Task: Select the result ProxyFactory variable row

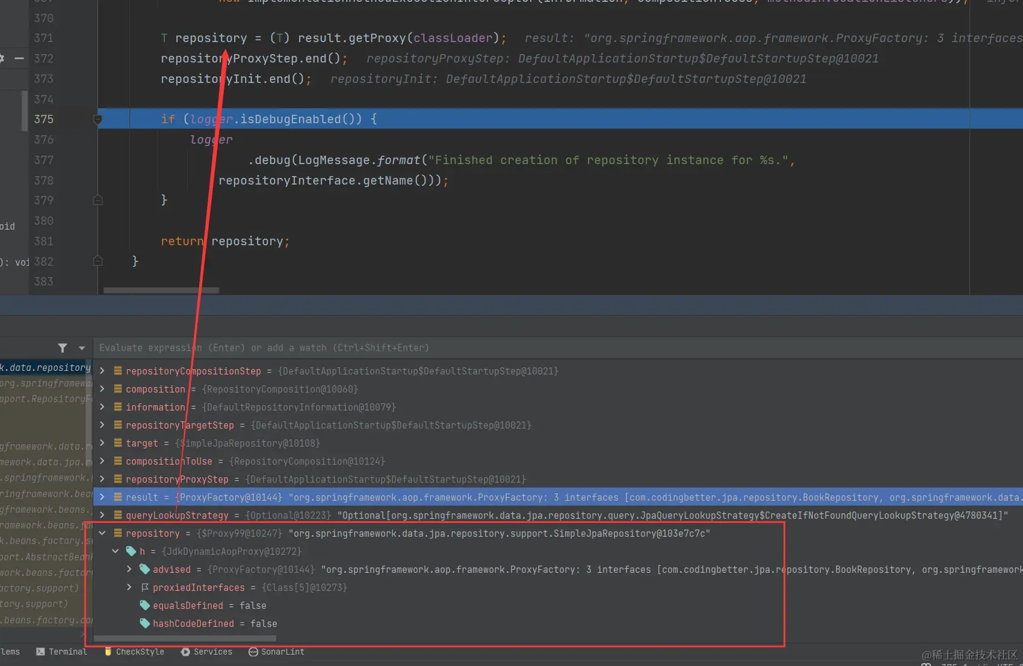Action: coord(558,497)
